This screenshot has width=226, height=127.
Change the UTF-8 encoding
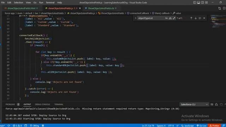171,126
